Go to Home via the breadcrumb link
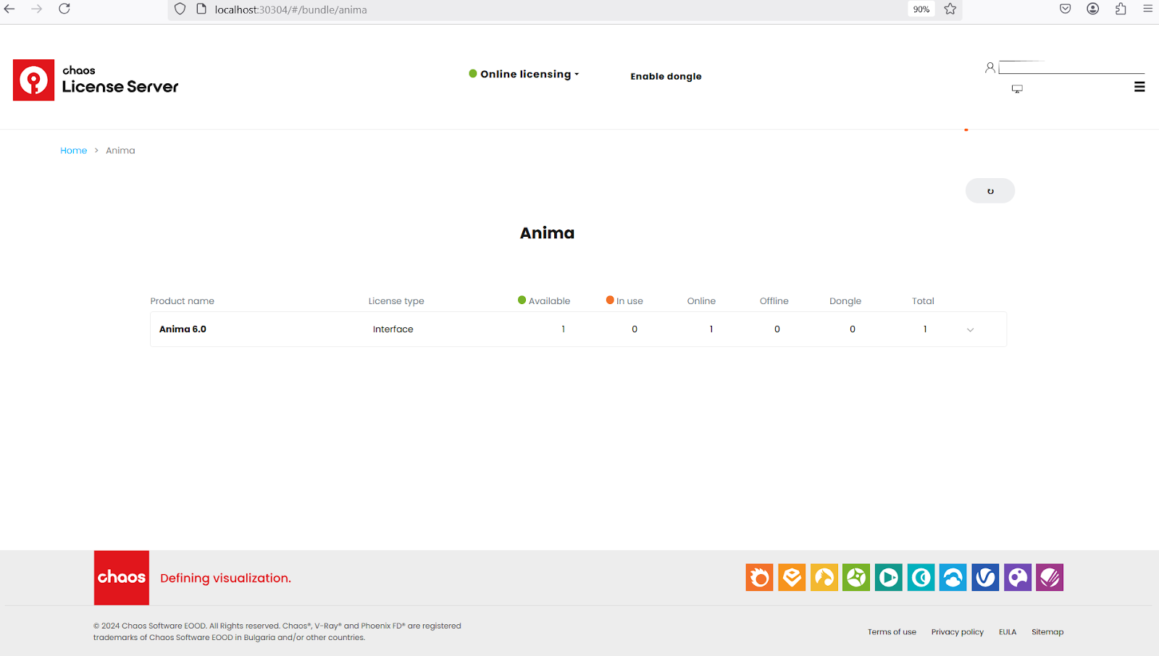The width and height of the screenshot is (1159, 656). click(x=73, y=151)
